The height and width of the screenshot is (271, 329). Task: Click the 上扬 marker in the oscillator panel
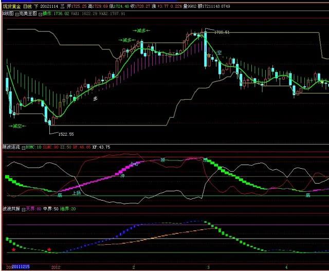(77, 193)
